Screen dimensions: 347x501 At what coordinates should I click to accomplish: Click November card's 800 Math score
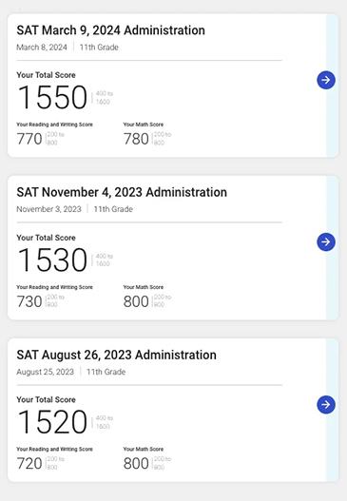click(136, 301)
